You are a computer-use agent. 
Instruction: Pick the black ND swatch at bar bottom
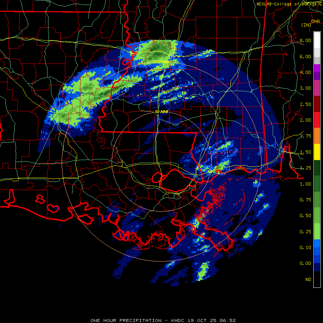click(x=317, y=279)
